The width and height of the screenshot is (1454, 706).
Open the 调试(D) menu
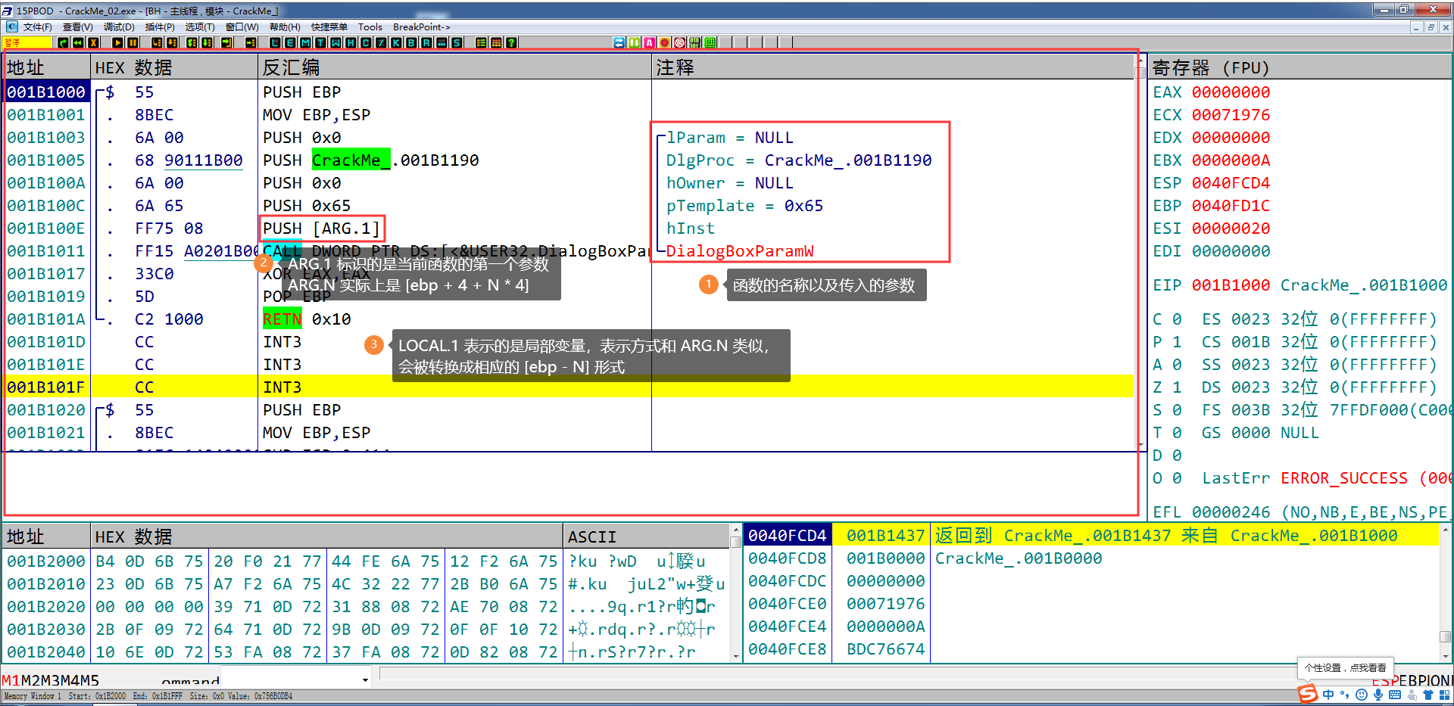[119, 27]
